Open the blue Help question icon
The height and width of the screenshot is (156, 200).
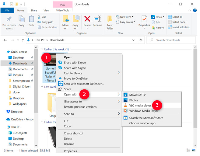[195, 10]
